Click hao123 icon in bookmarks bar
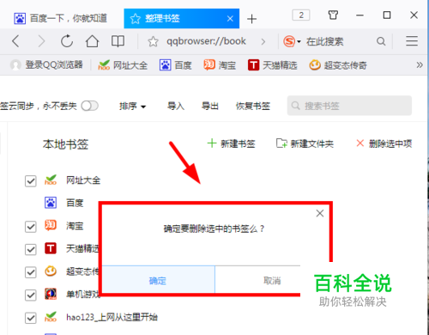429x335 pixels. tap(104, 65)
